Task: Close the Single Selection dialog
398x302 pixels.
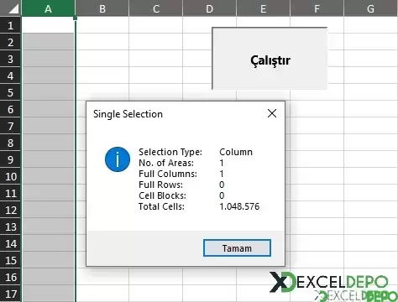Action: point(272,113)
